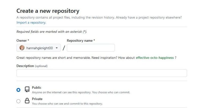The image size is (203, 108).
Task: Click the Owner field label
Action: click(x=23, y=40)
